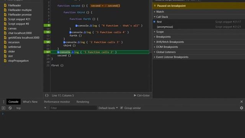Select Script snippet #21

click(19, 19)
